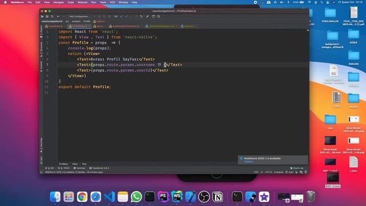Open the Trash in the dock
Image resolution: width=366 pixels, height=206 pixels.
point(311,197)
